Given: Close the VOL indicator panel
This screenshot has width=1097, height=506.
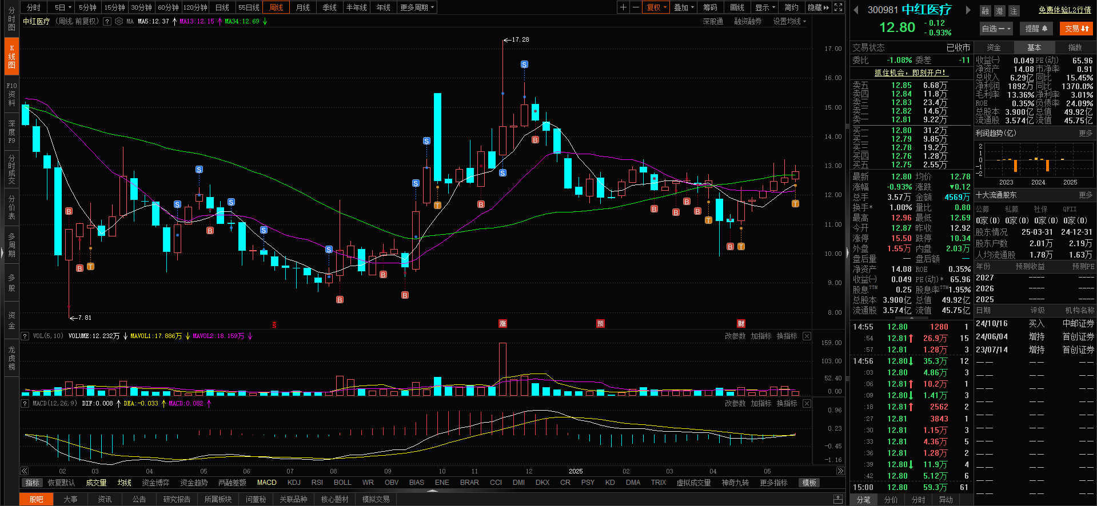Looking at the screenshot, I should 807,336.
